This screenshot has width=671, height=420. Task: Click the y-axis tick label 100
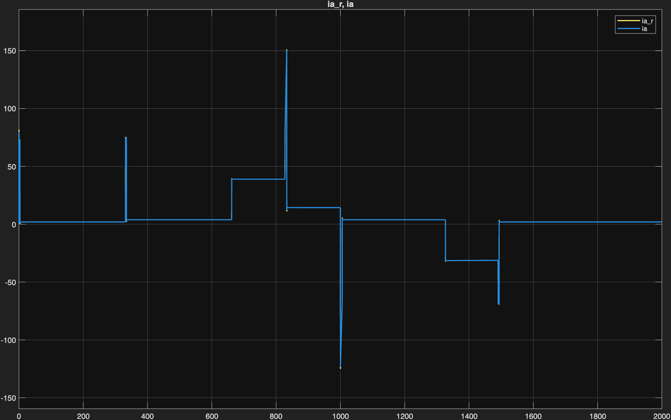10,108
